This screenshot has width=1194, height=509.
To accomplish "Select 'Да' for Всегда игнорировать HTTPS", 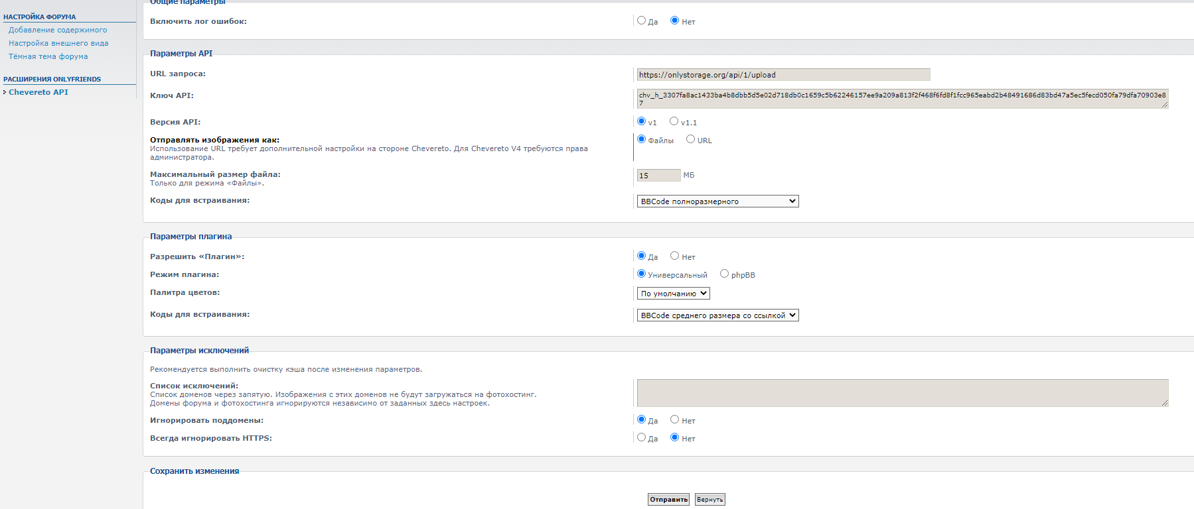I will click(641, 437).
